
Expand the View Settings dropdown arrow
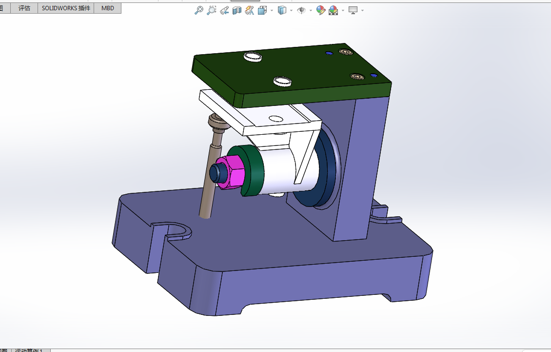point(362,11)
